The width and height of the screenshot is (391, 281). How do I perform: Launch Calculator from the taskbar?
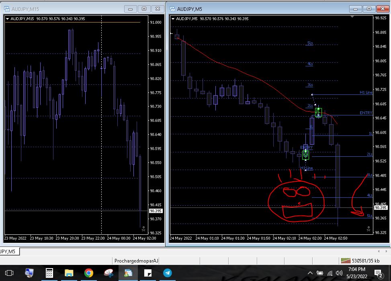click(49, 273)
